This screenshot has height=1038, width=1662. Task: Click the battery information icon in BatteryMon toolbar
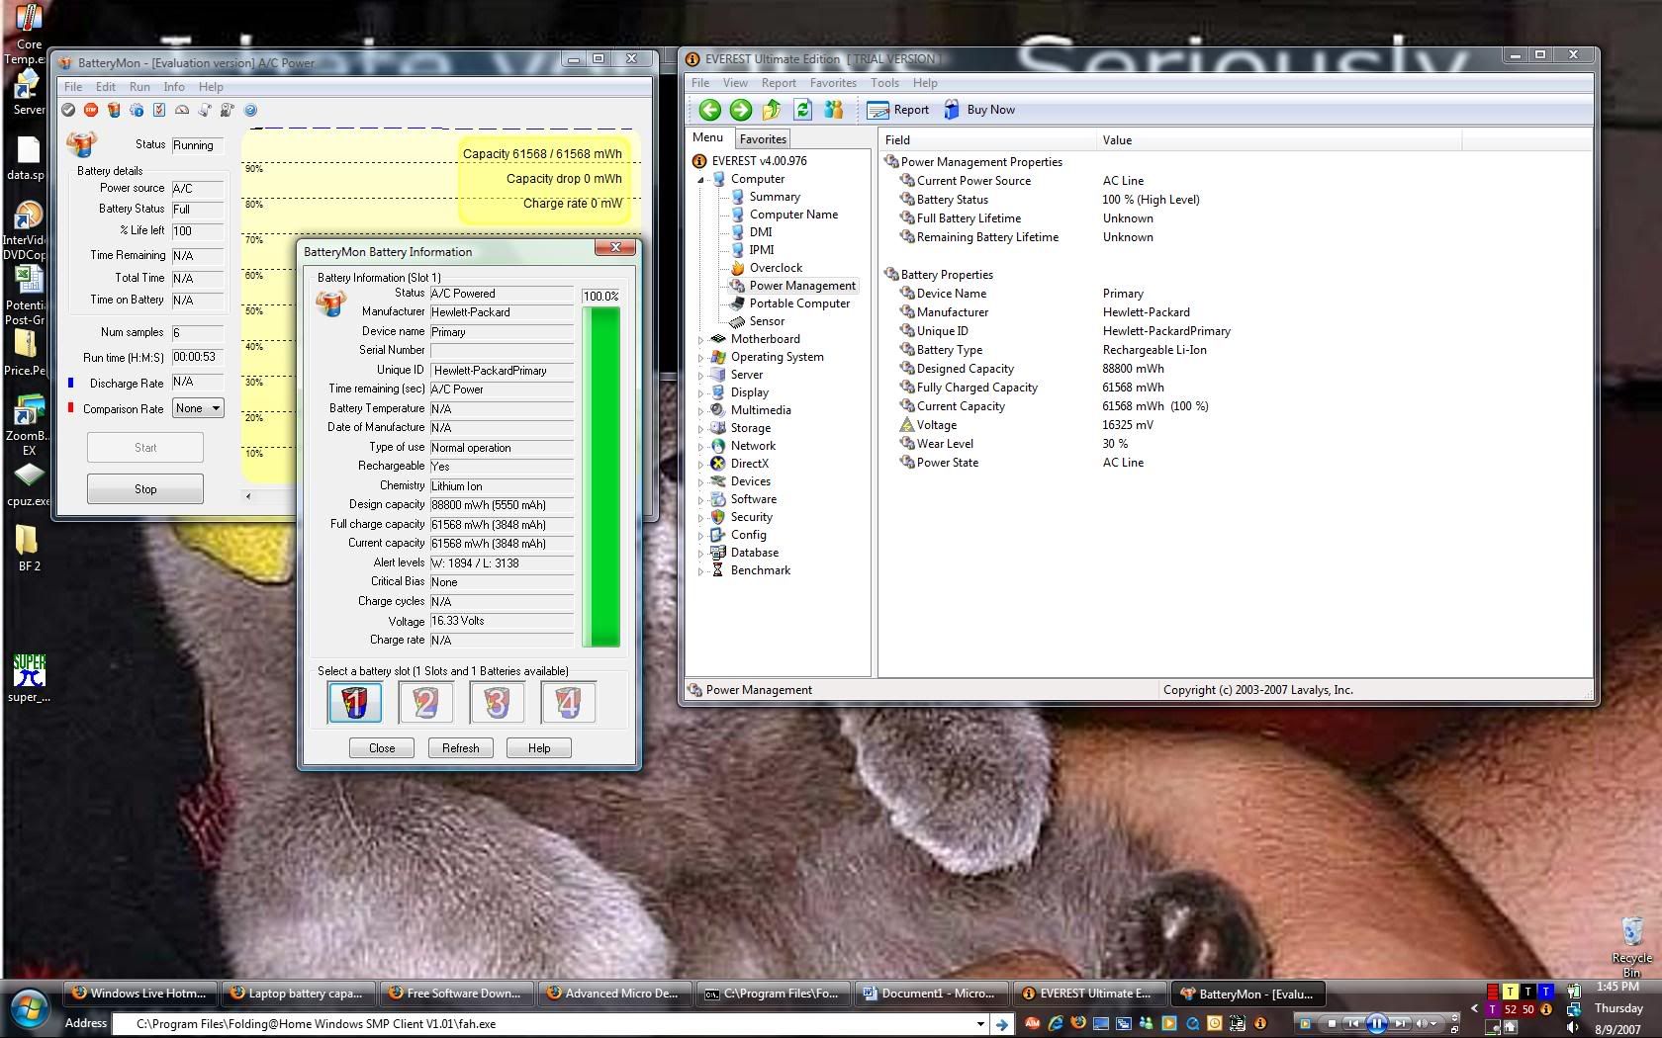114,111
